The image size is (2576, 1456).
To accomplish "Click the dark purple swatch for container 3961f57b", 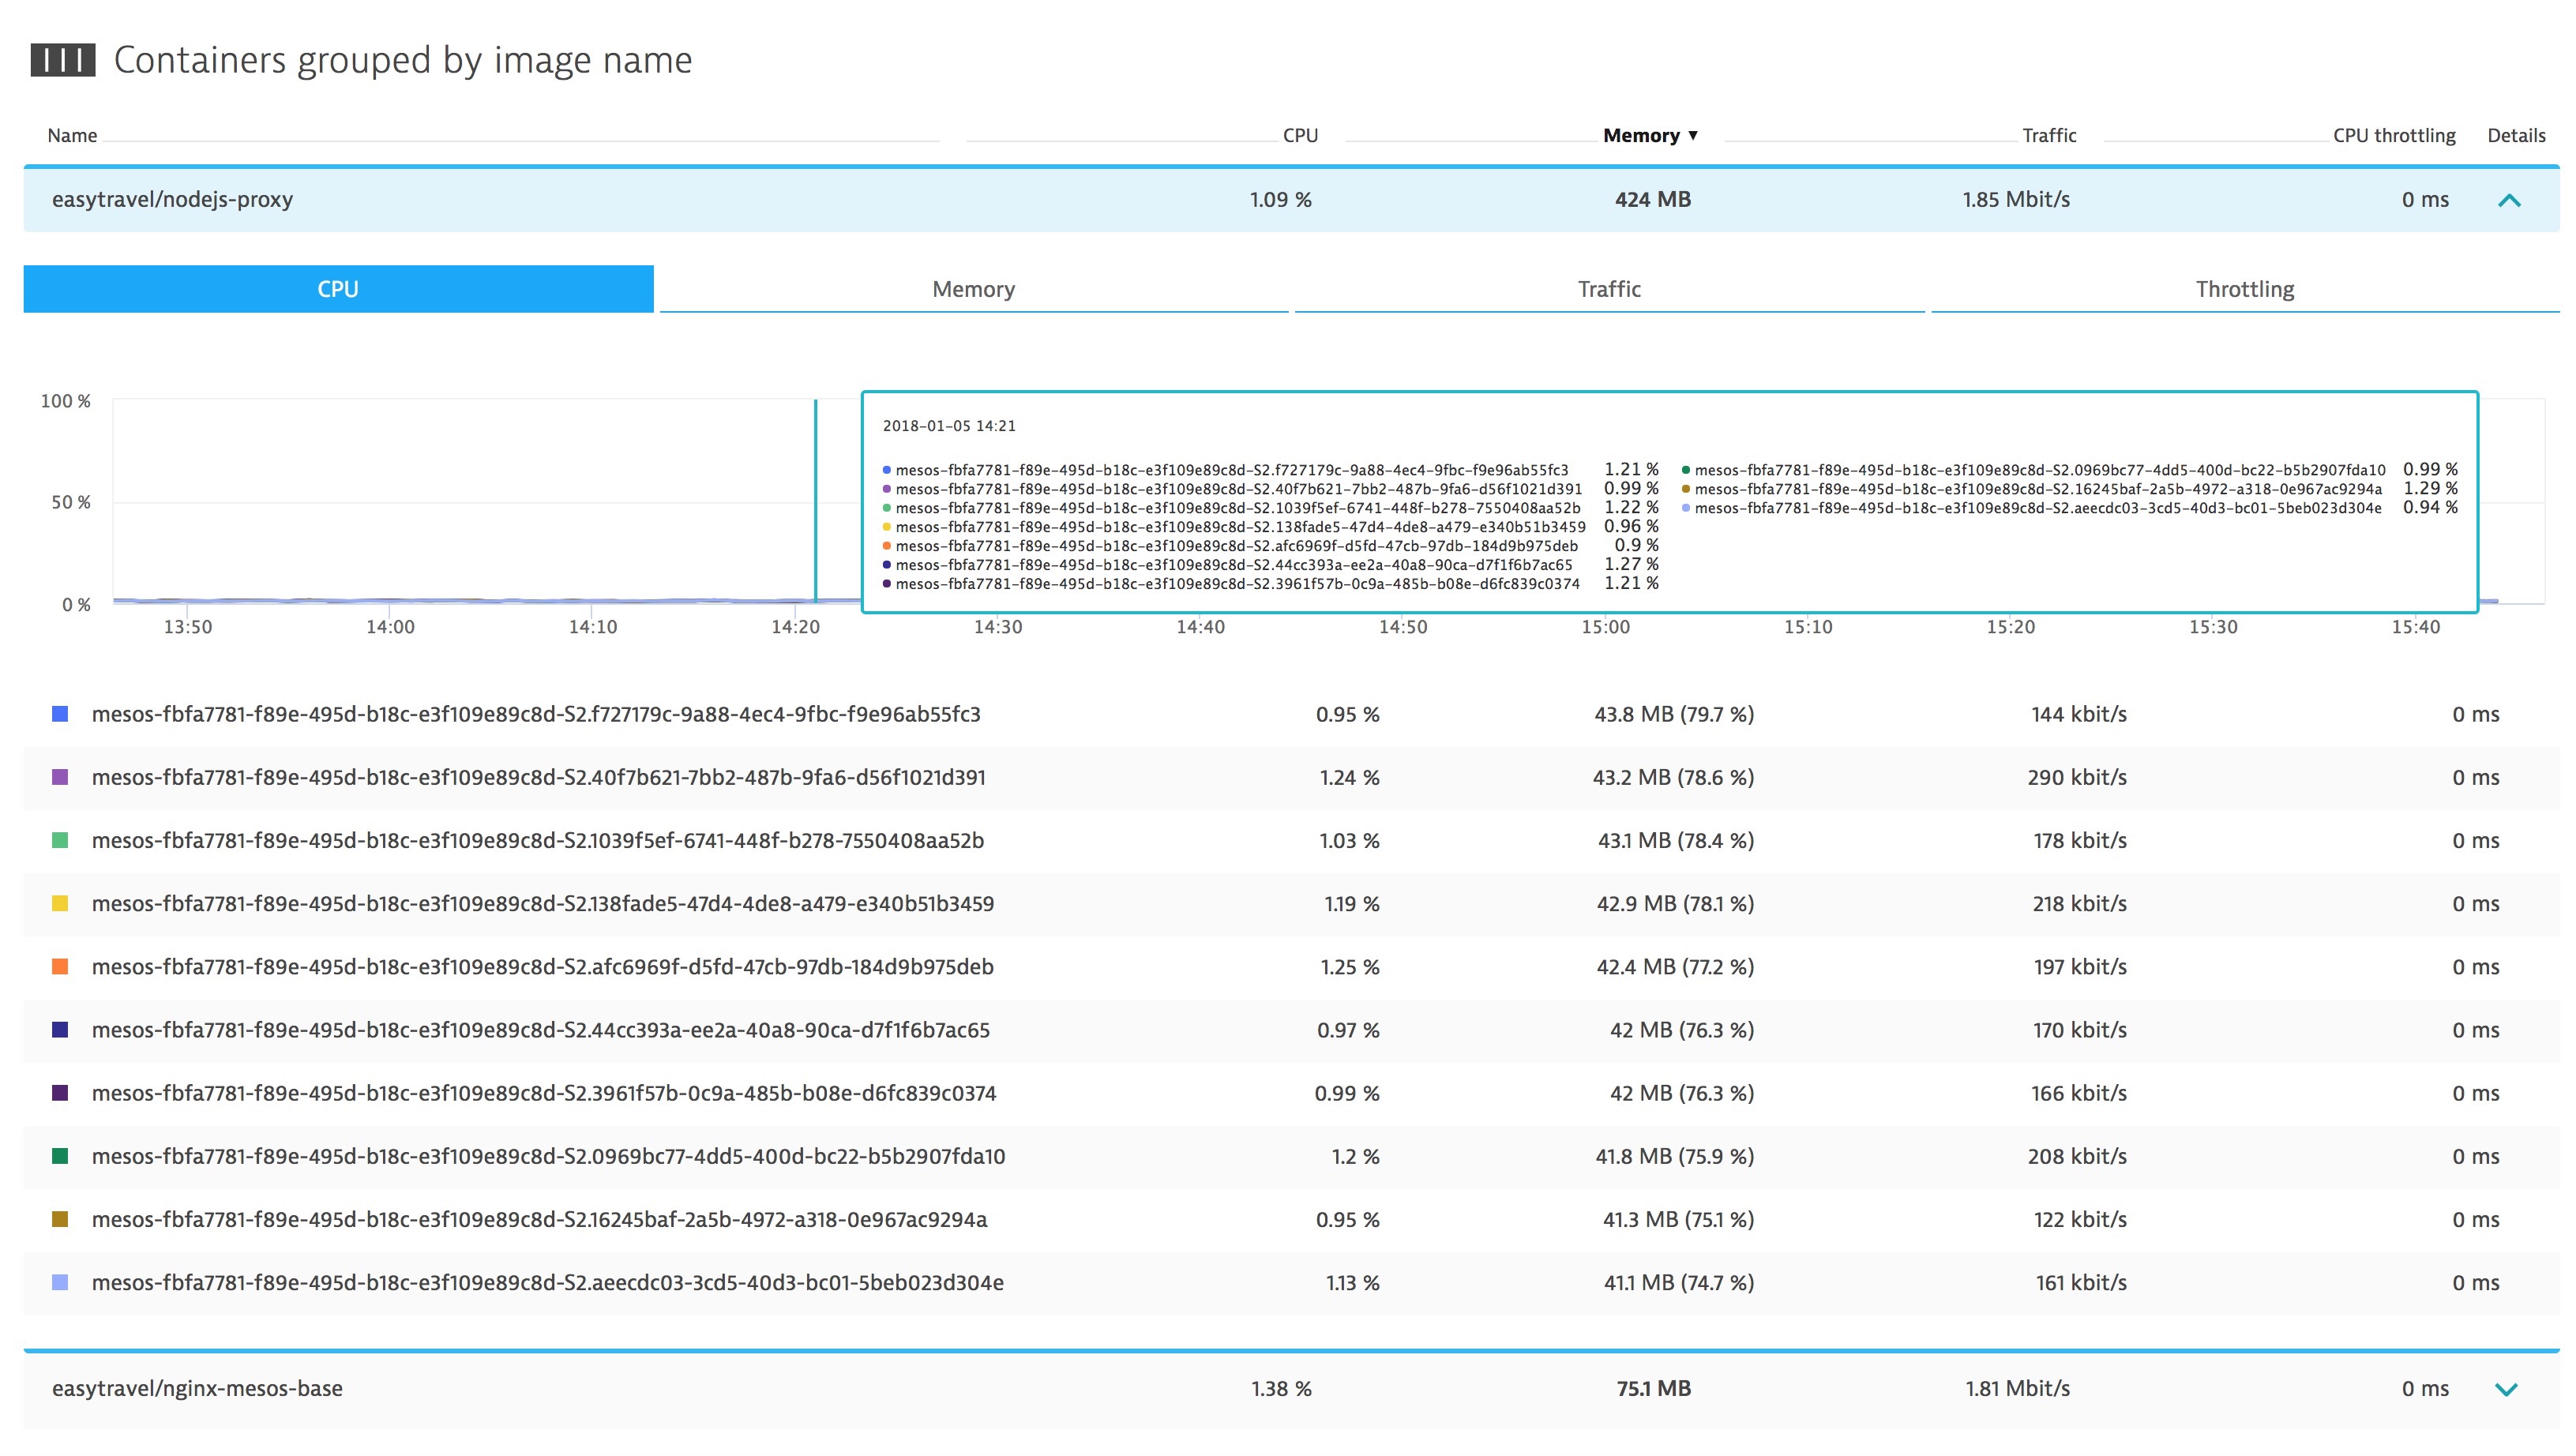I will tap(60, 1093).
